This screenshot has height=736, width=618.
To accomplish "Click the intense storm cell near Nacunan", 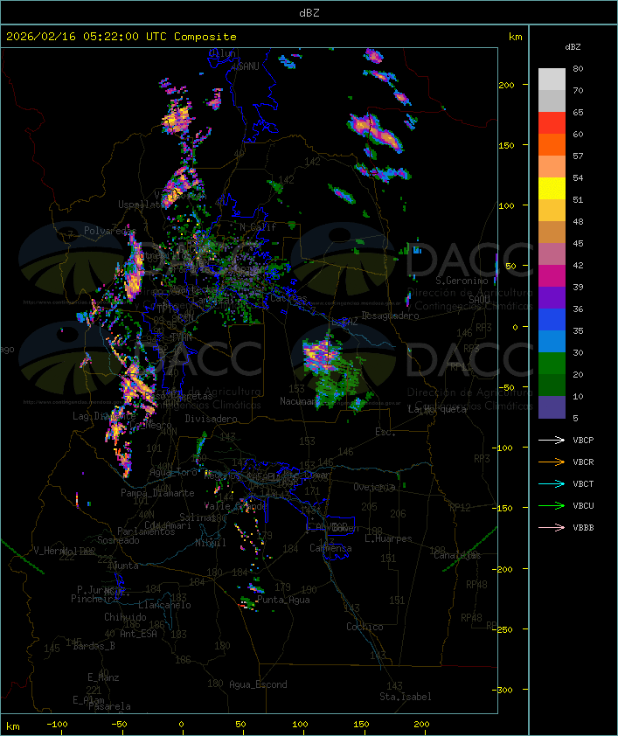I will click(x=322, y=355).
